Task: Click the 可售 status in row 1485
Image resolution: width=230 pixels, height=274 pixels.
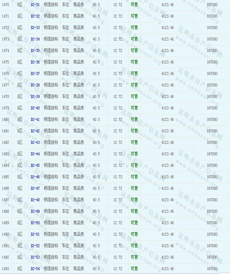Action: click(134, 177)
